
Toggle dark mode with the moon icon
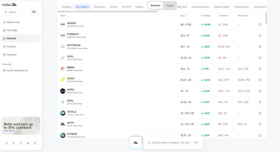(7, 143)
